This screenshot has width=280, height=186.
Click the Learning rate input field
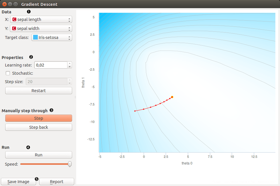(51, 65)
